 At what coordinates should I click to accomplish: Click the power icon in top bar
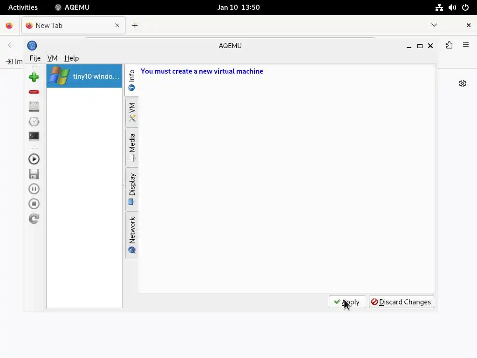pos(465,7)
